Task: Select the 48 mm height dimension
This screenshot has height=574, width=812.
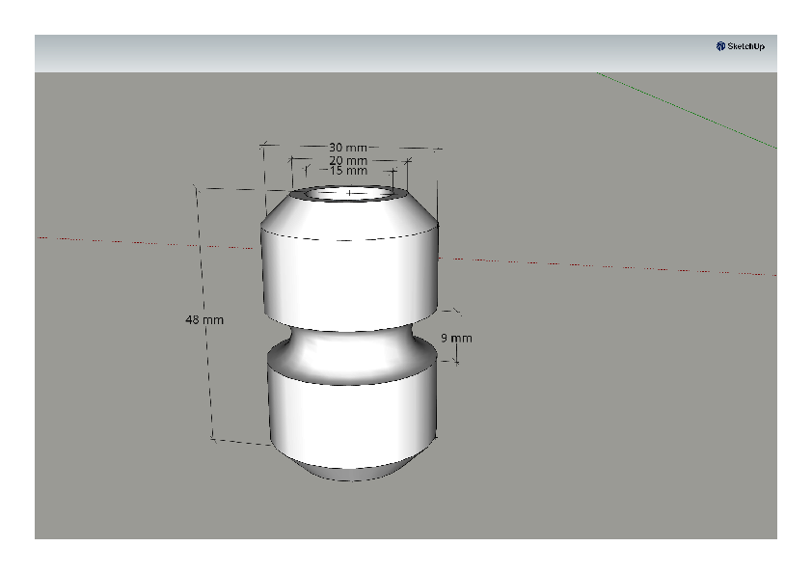Action: pyautogui.click(x=204, y=319)
